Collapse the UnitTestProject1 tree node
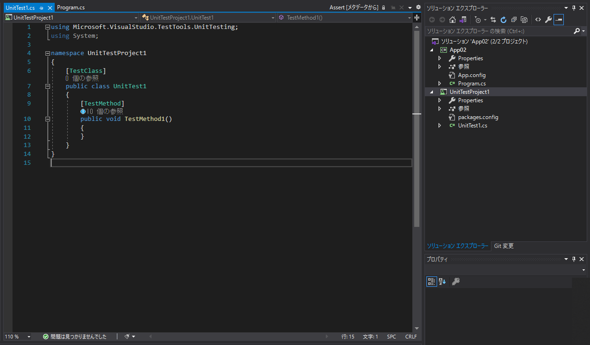The width and height of the screenshot is (590, 345). pyautogui.click(x=431, y=92)
